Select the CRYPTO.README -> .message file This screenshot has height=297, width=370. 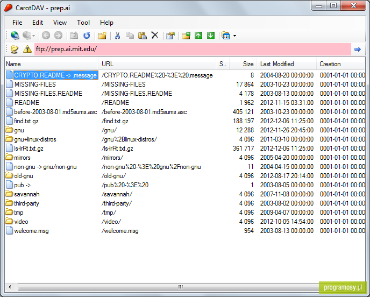click(x=55, y=75)
